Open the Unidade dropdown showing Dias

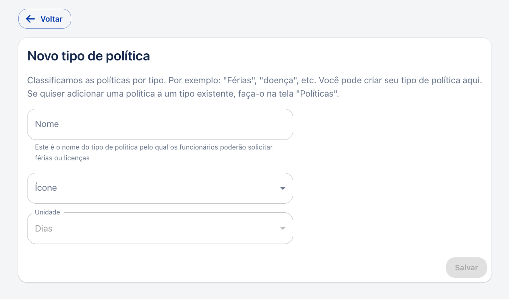tap(160, 228)
